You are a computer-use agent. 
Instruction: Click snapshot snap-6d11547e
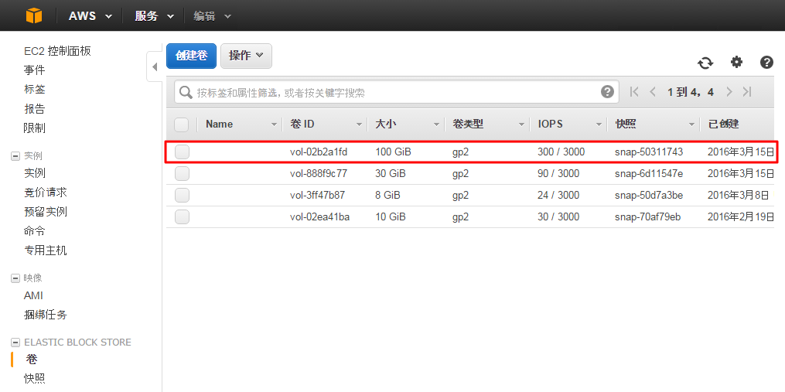(649, 174)
